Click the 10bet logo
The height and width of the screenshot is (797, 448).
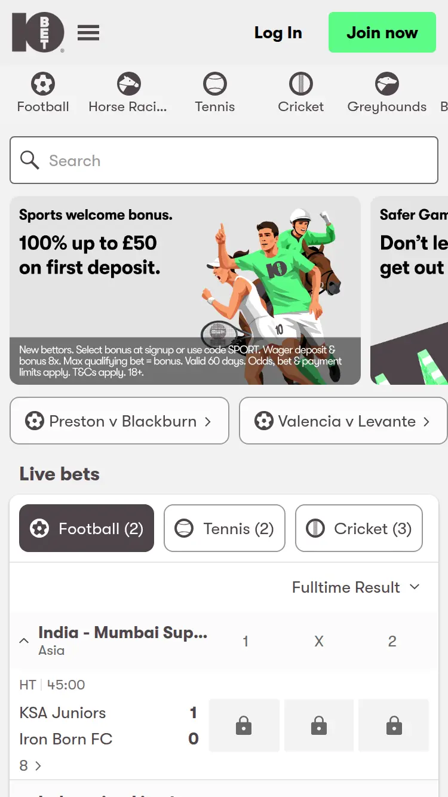click(38, 32)
